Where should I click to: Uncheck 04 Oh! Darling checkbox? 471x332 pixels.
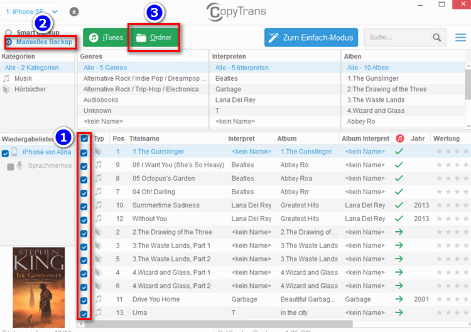click(84, 194)
